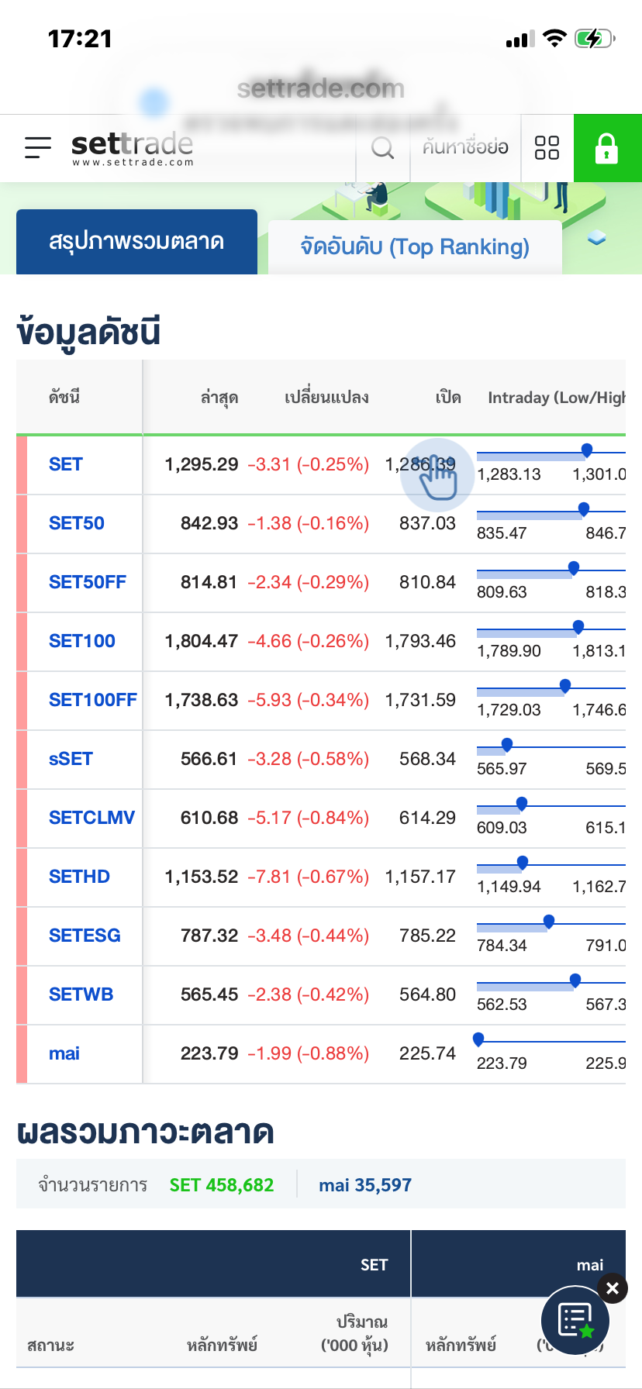
Task: Select the mai 35,597 transaction count
Action: [365, 1185]
